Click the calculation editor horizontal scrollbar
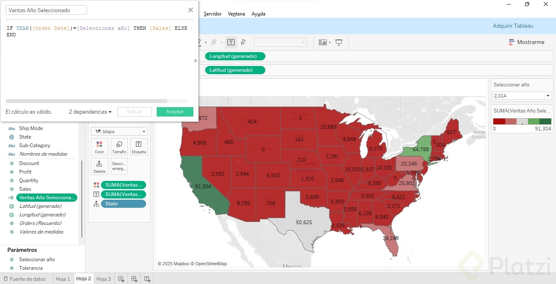 [87, 101]
